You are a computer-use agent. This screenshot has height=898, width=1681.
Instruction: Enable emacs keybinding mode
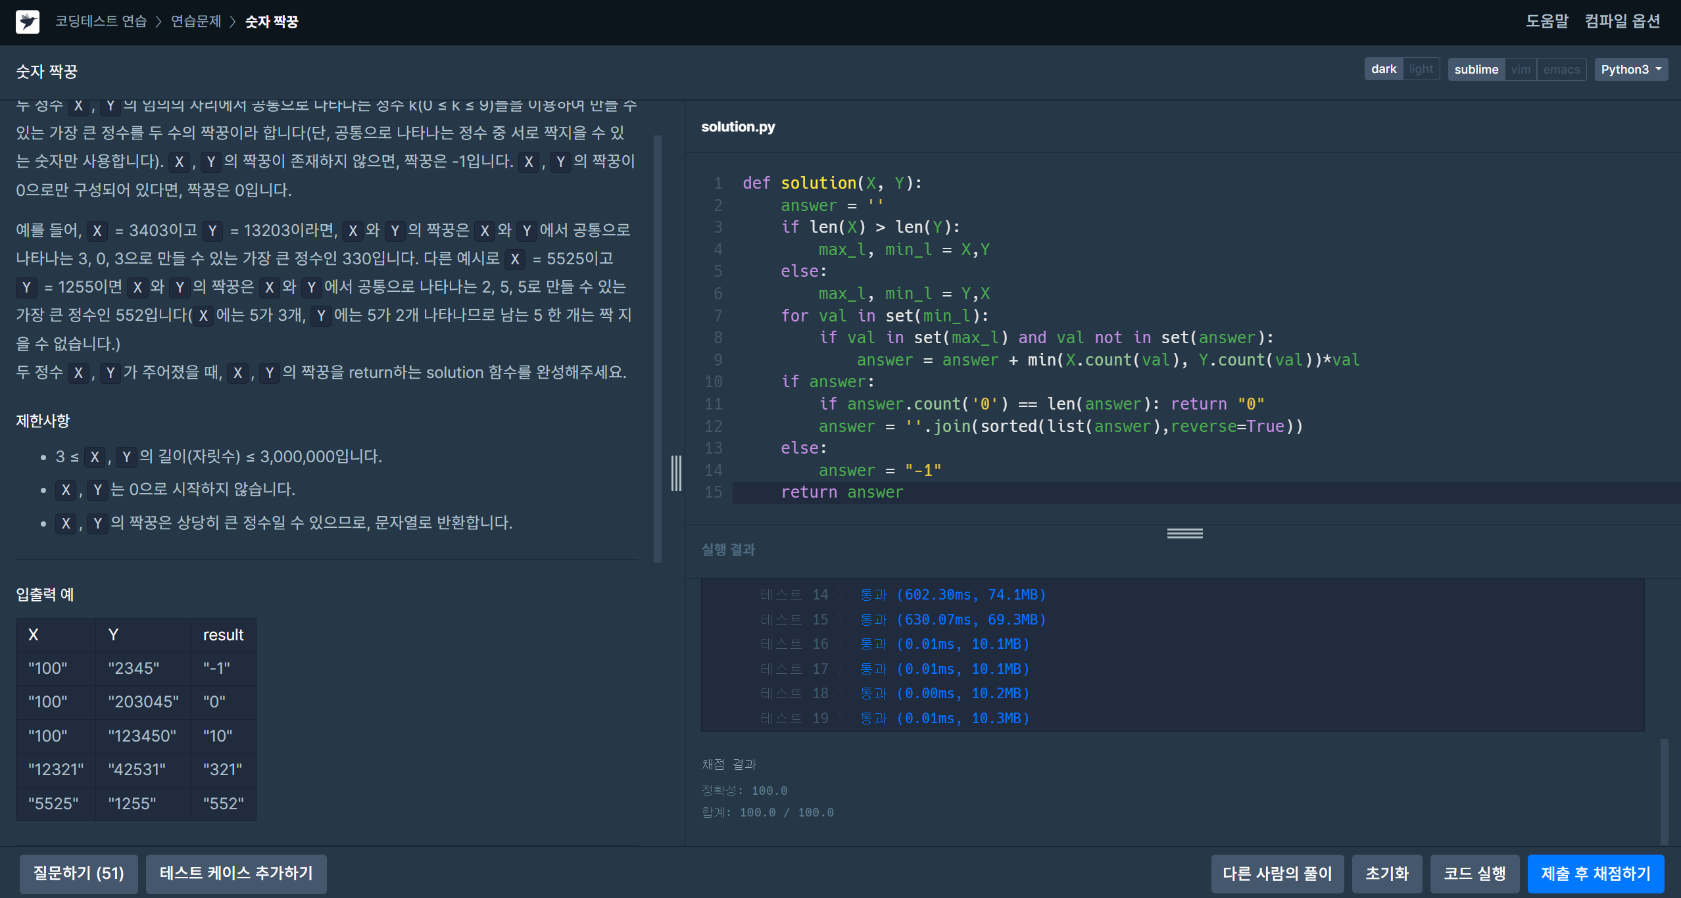1561,69
